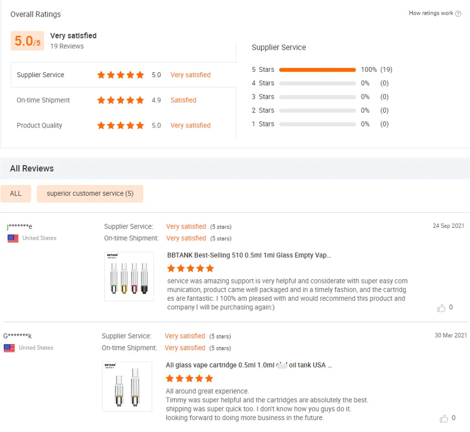
Task: Click the US flag beside j*******e
Action: [13, 238]
